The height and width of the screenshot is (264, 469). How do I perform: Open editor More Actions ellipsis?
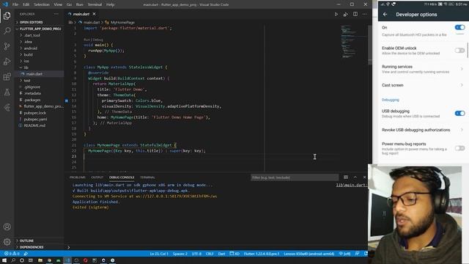[x=364, y=14]
